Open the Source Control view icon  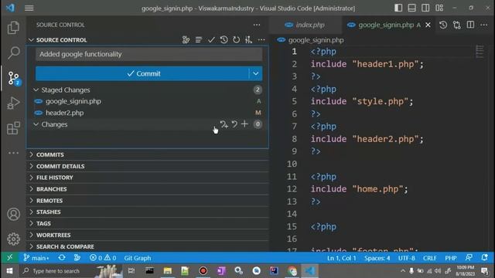tap(13, 78)
